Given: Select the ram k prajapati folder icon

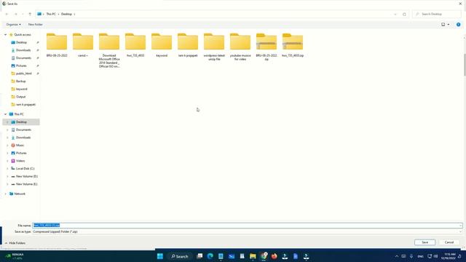Looking at the screenshot, I should coord(188,41).
